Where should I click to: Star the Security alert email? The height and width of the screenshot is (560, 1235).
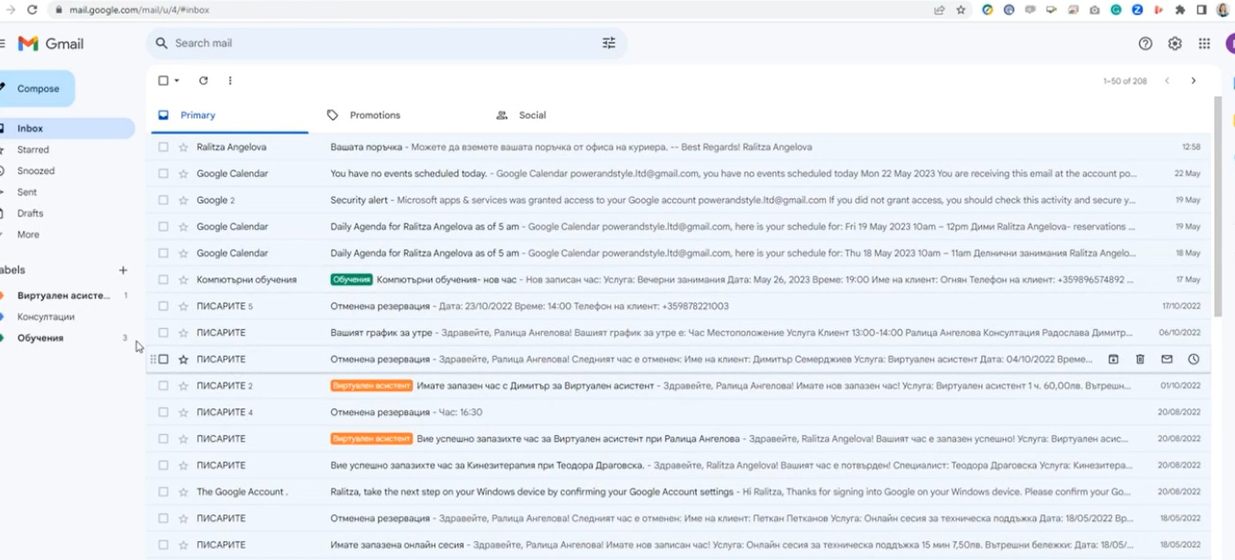coord(183,200)
